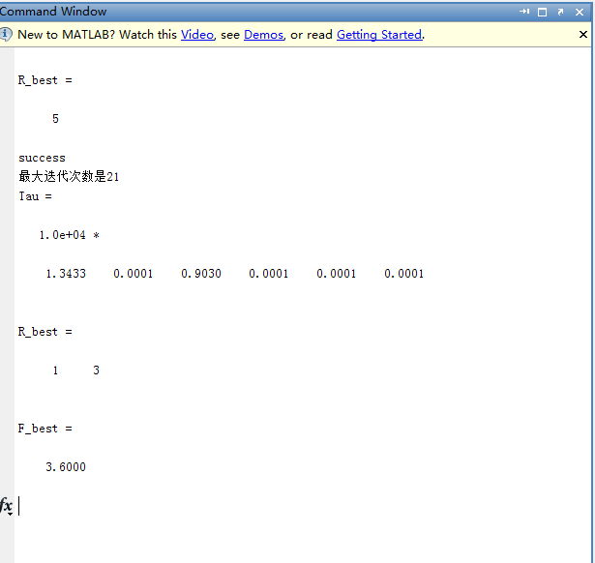
Task: Click the info icon in the banner
Action: click(5, 34)
